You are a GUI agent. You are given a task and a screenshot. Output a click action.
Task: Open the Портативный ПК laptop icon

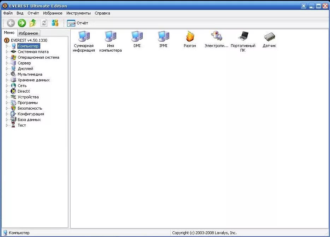243,41
